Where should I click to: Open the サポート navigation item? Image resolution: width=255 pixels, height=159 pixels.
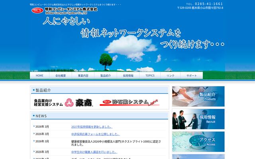coord(191,76)
